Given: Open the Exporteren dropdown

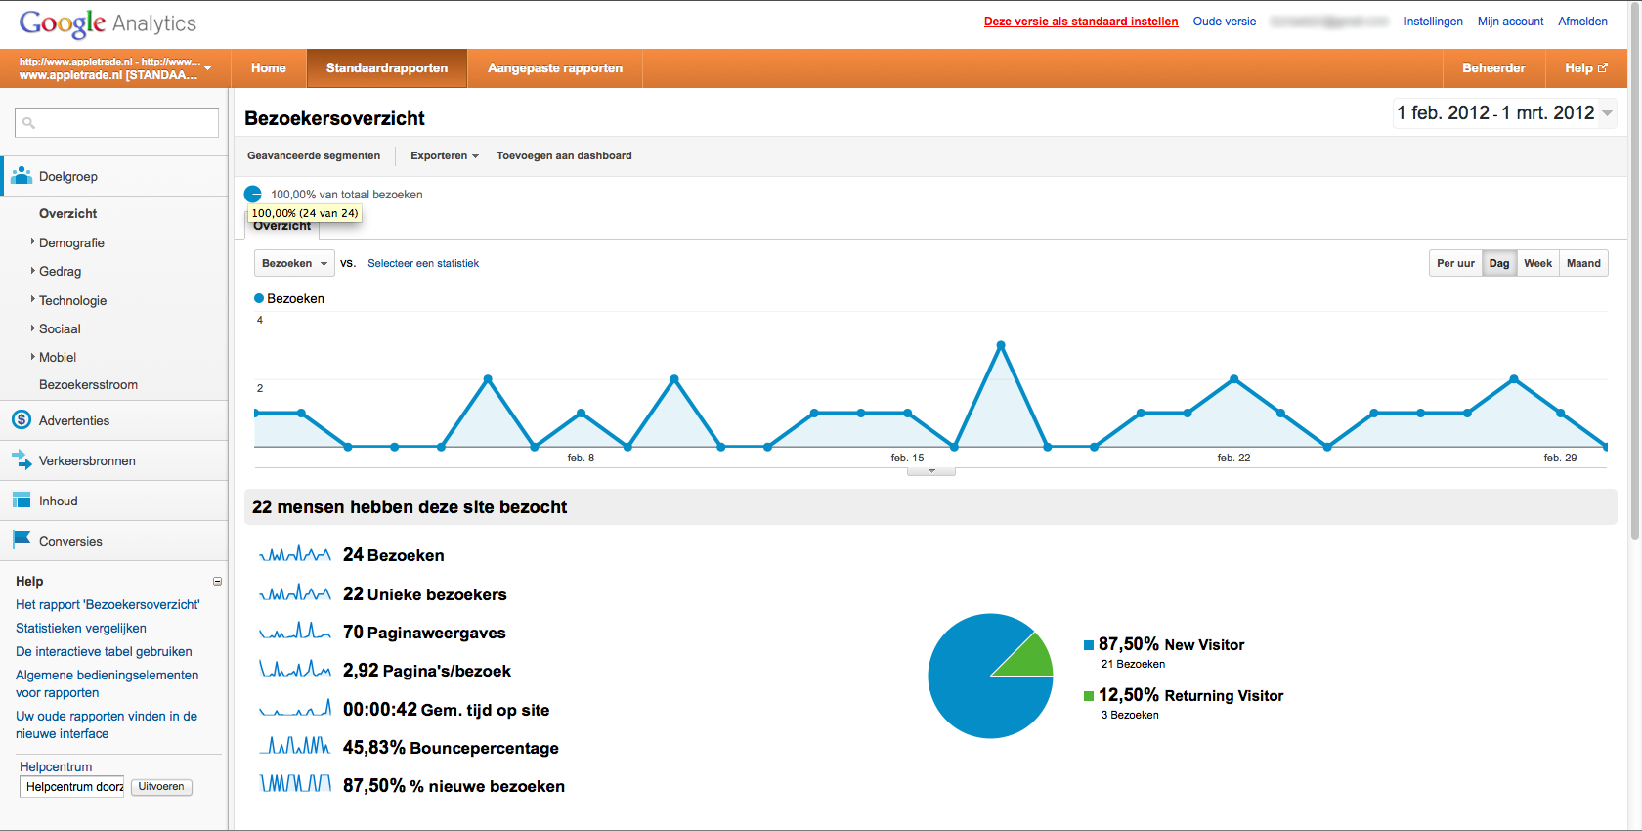Looking at the screenshot, I should point(445,155).
